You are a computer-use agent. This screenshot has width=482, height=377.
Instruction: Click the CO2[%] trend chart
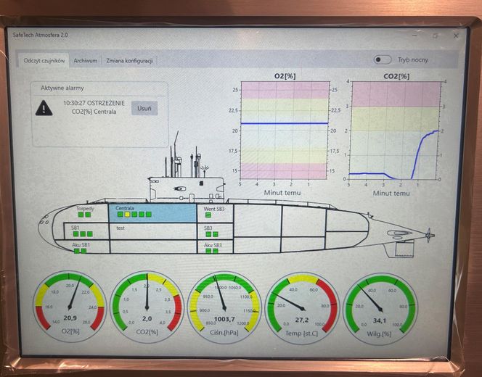click(395, 130)
